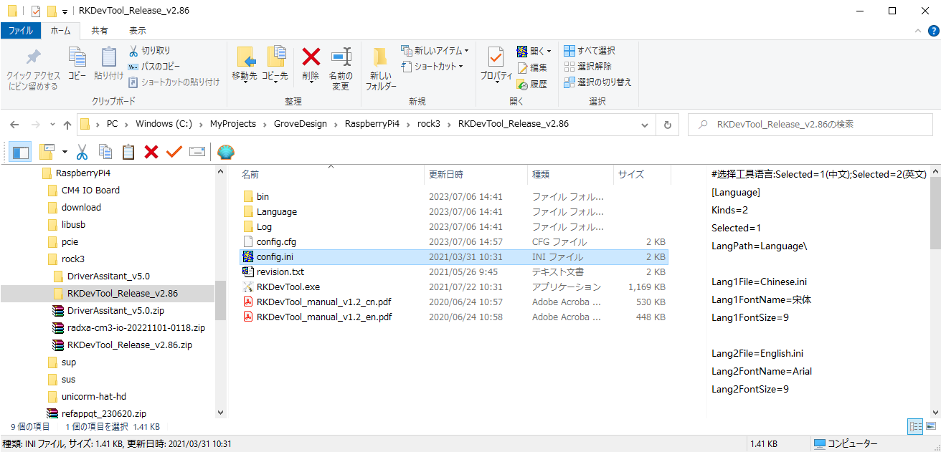Open the recent locations arrow beside Forward
This screenshot has height=452, width=941.
click(52, 125)
